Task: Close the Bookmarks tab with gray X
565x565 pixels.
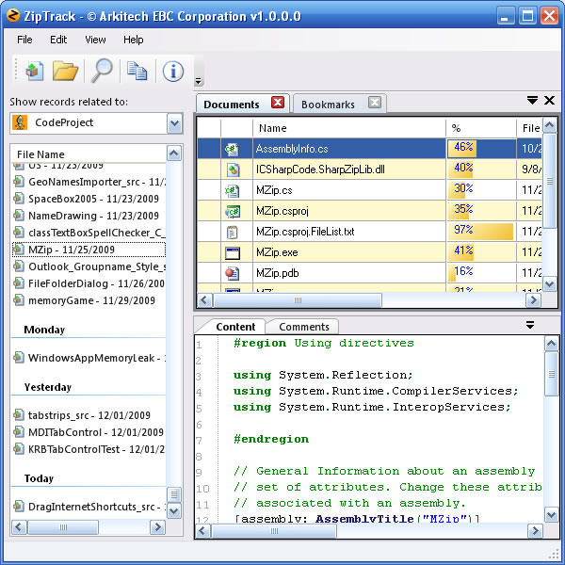Action: 375,103
